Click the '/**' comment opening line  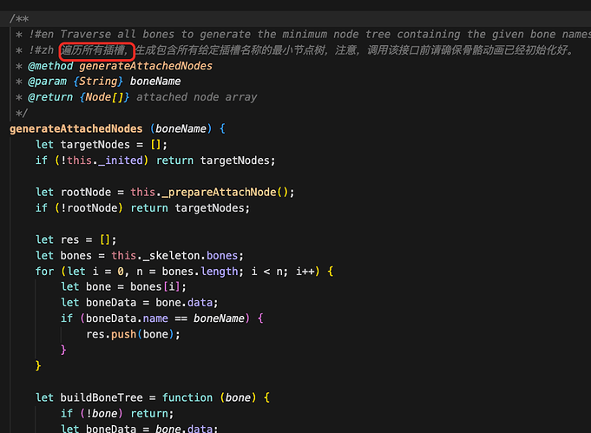click(x=19, y=19)
